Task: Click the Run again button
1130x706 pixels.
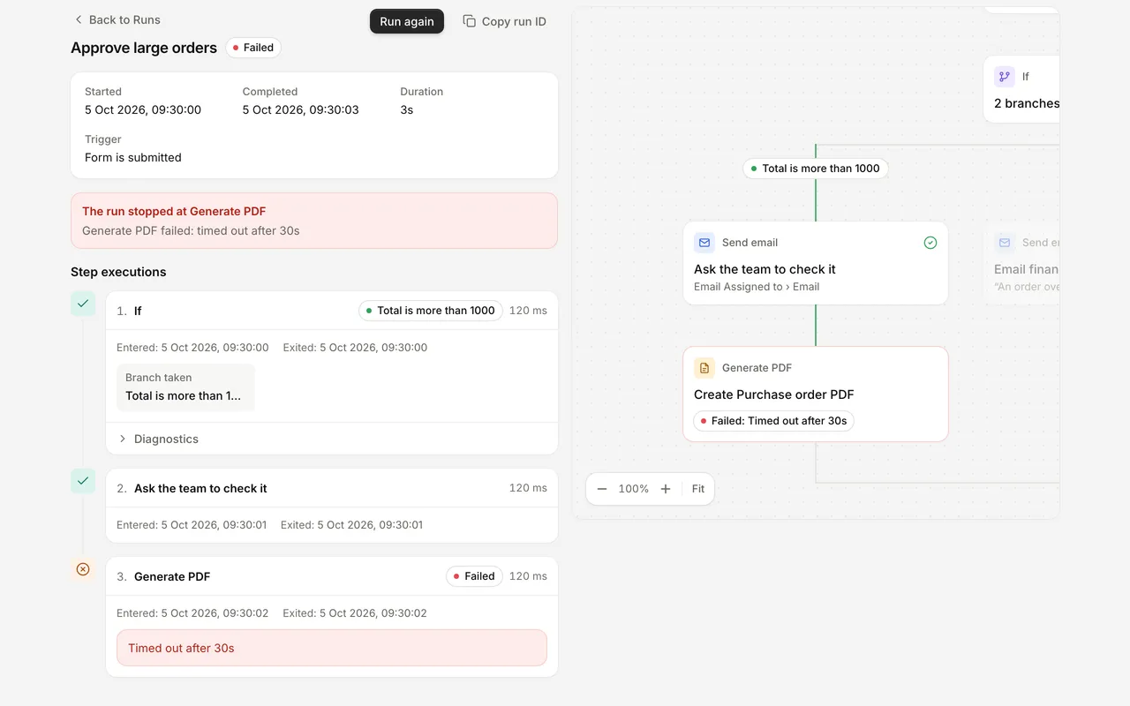Action: click(x=407, y=21)
